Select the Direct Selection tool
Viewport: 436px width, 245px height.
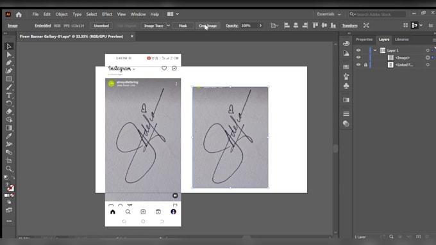pos(9,54)
